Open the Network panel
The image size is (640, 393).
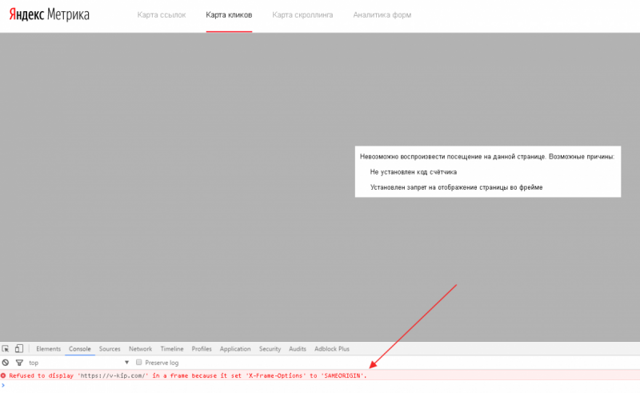[140, 349]
